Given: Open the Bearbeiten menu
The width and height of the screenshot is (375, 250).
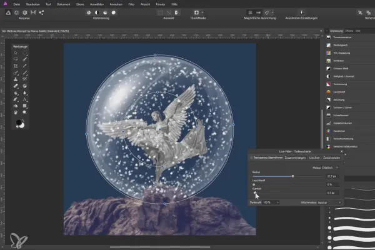Looking at the screenshot, I should tap(32, 4).
